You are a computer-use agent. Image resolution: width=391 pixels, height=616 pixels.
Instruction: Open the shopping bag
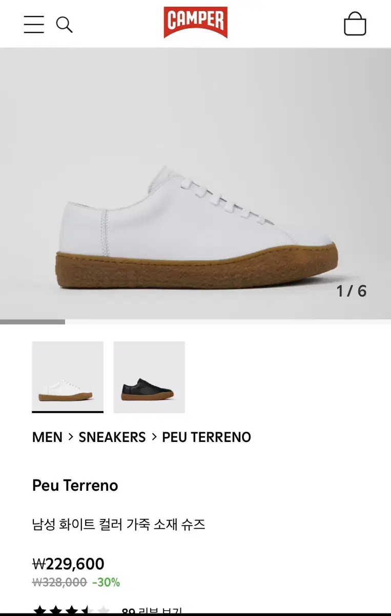click(x=355, y=24)
